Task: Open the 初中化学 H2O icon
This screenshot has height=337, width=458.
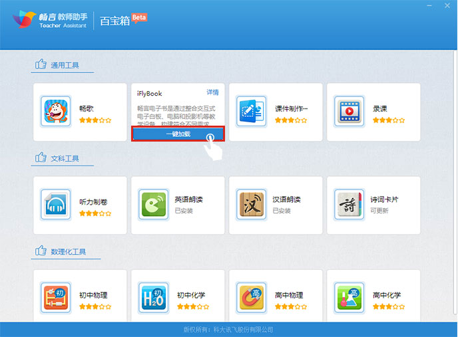Action: pos(153,298)
